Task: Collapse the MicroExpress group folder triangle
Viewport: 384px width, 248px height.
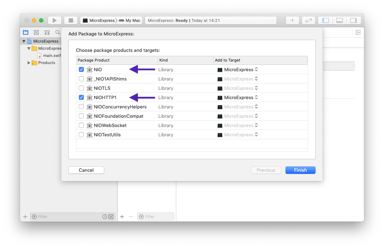Action: point(29,48)
